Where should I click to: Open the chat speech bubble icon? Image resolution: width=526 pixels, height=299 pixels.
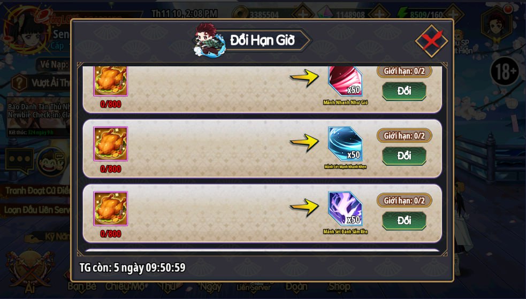pos(19,161)
